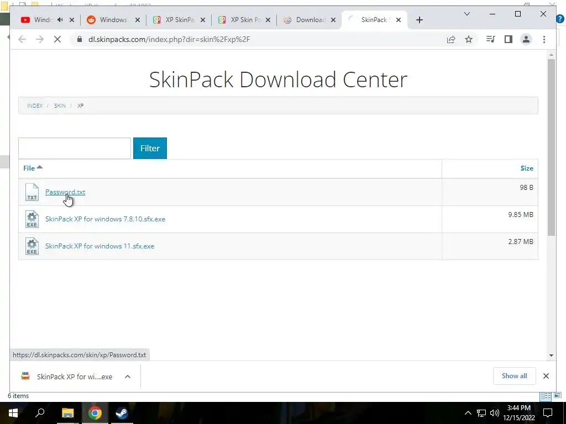Click Show all downloads button
The width and height of the screenshot is (566, 424).
click(514, 376)
